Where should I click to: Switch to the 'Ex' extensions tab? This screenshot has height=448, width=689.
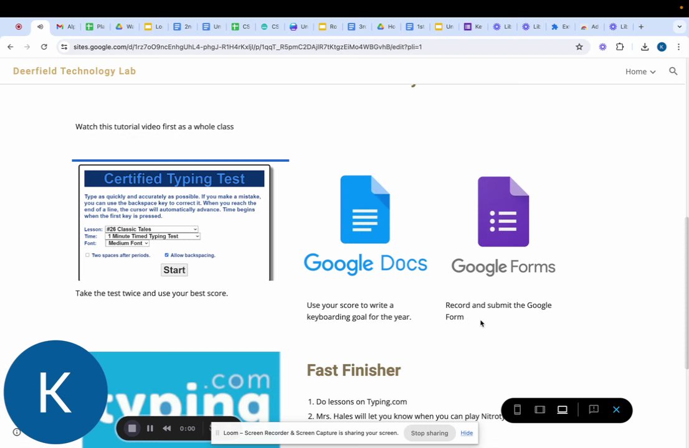[560, 27]
